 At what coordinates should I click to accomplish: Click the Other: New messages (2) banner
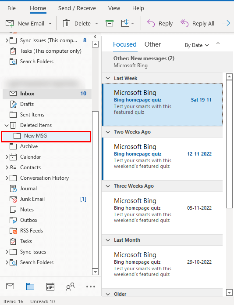(167, 62)
